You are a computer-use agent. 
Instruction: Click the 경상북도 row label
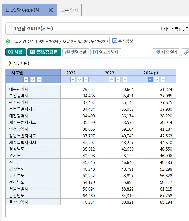17,169
